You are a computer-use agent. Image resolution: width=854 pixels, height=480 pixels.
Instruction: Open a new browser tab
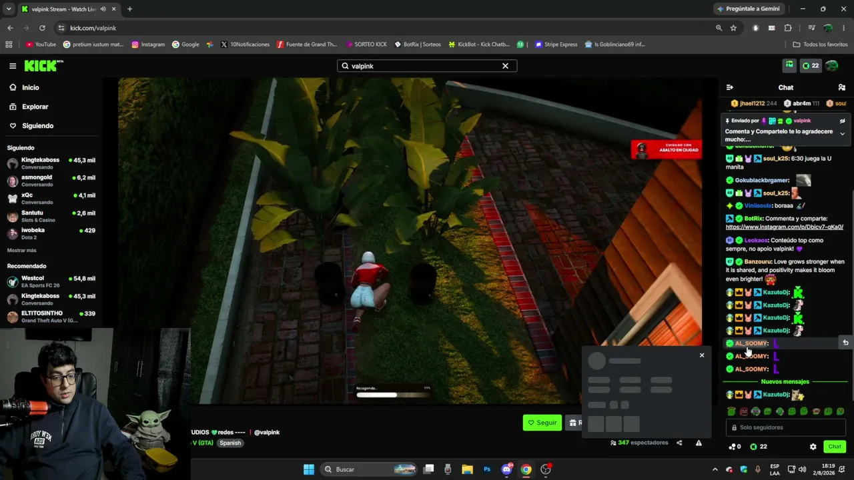(129, 9)
